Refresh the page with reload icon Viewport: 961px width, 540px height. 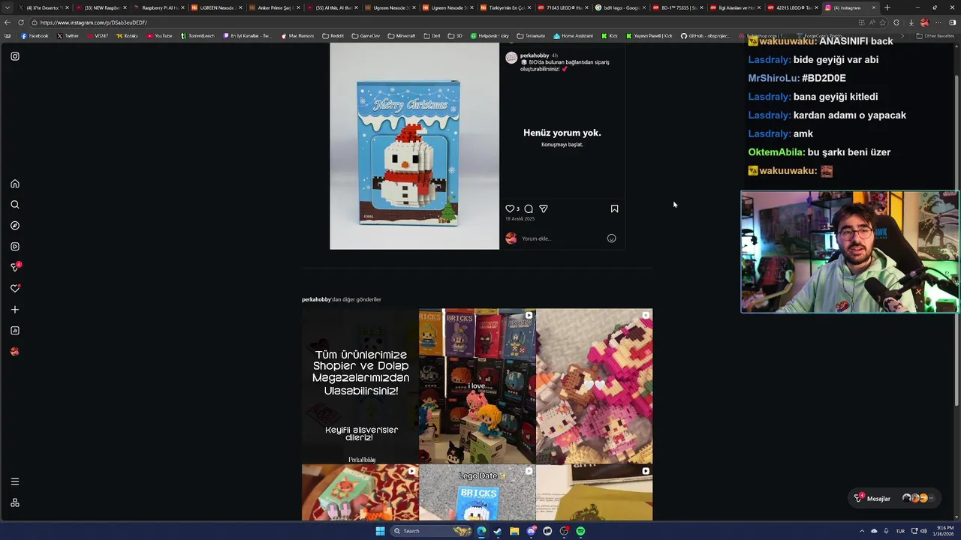pyautogui.click(x=21, y=22)
